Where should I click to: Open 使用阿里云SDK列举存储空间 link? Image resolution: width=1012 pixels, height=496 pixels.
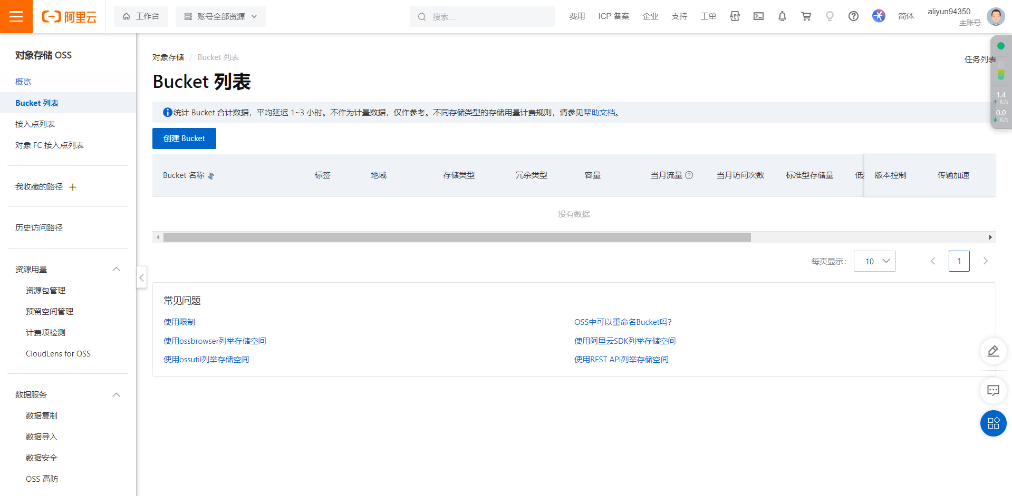pyautogui.click(x=625, y=341)
